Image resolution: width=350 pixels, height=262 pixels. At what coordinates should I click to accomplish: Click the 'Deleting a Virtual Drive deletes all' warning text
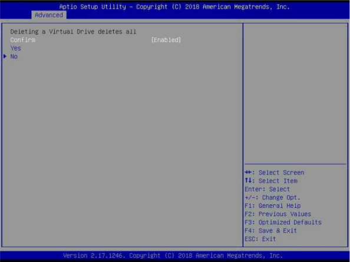[x=73, y=32]
